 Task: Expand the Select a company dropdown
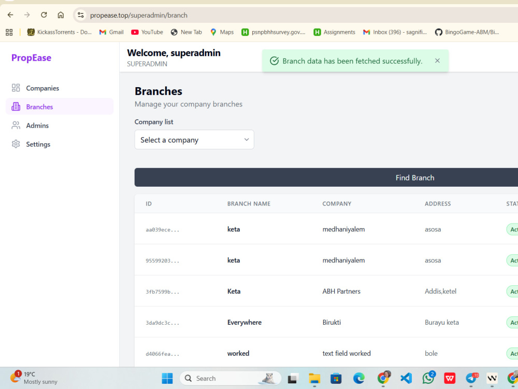pyautogui.click(x=194, y=140)
